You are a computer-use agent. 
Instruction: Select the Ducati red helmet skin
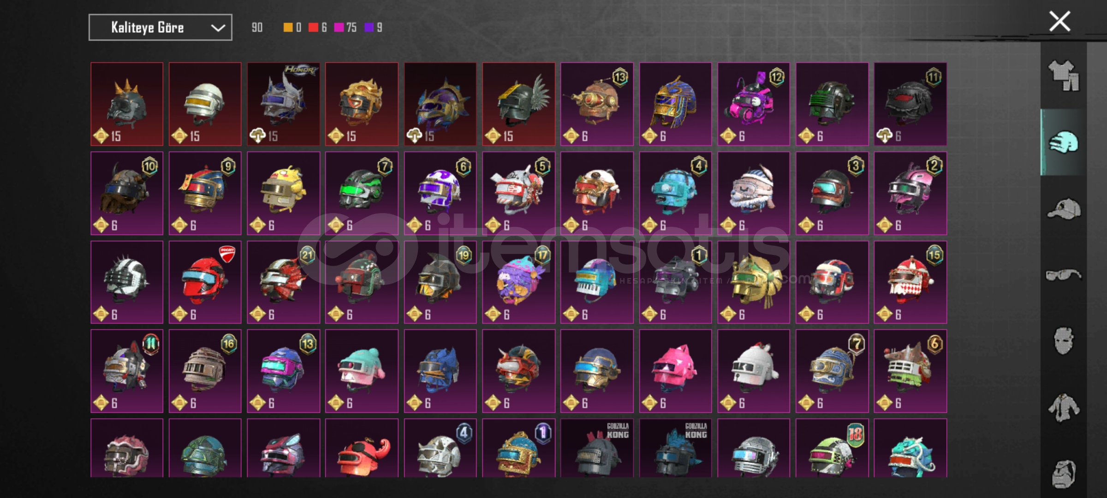click(x=205, y=282)
